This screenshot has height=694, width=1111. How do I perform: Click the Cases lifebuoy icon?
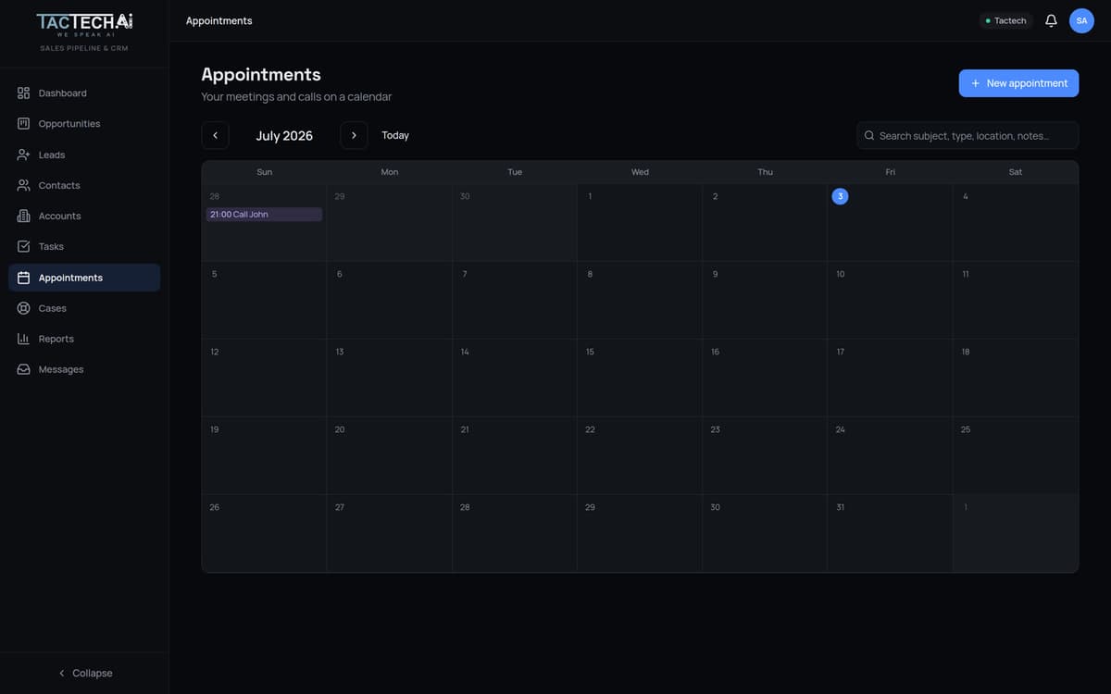point(24,308)
